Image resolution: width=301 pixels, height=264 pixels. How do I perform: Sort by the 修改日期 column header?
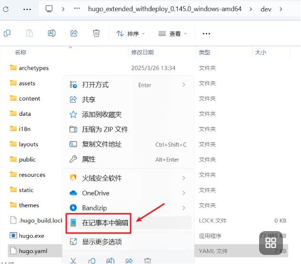pos(142,52)
